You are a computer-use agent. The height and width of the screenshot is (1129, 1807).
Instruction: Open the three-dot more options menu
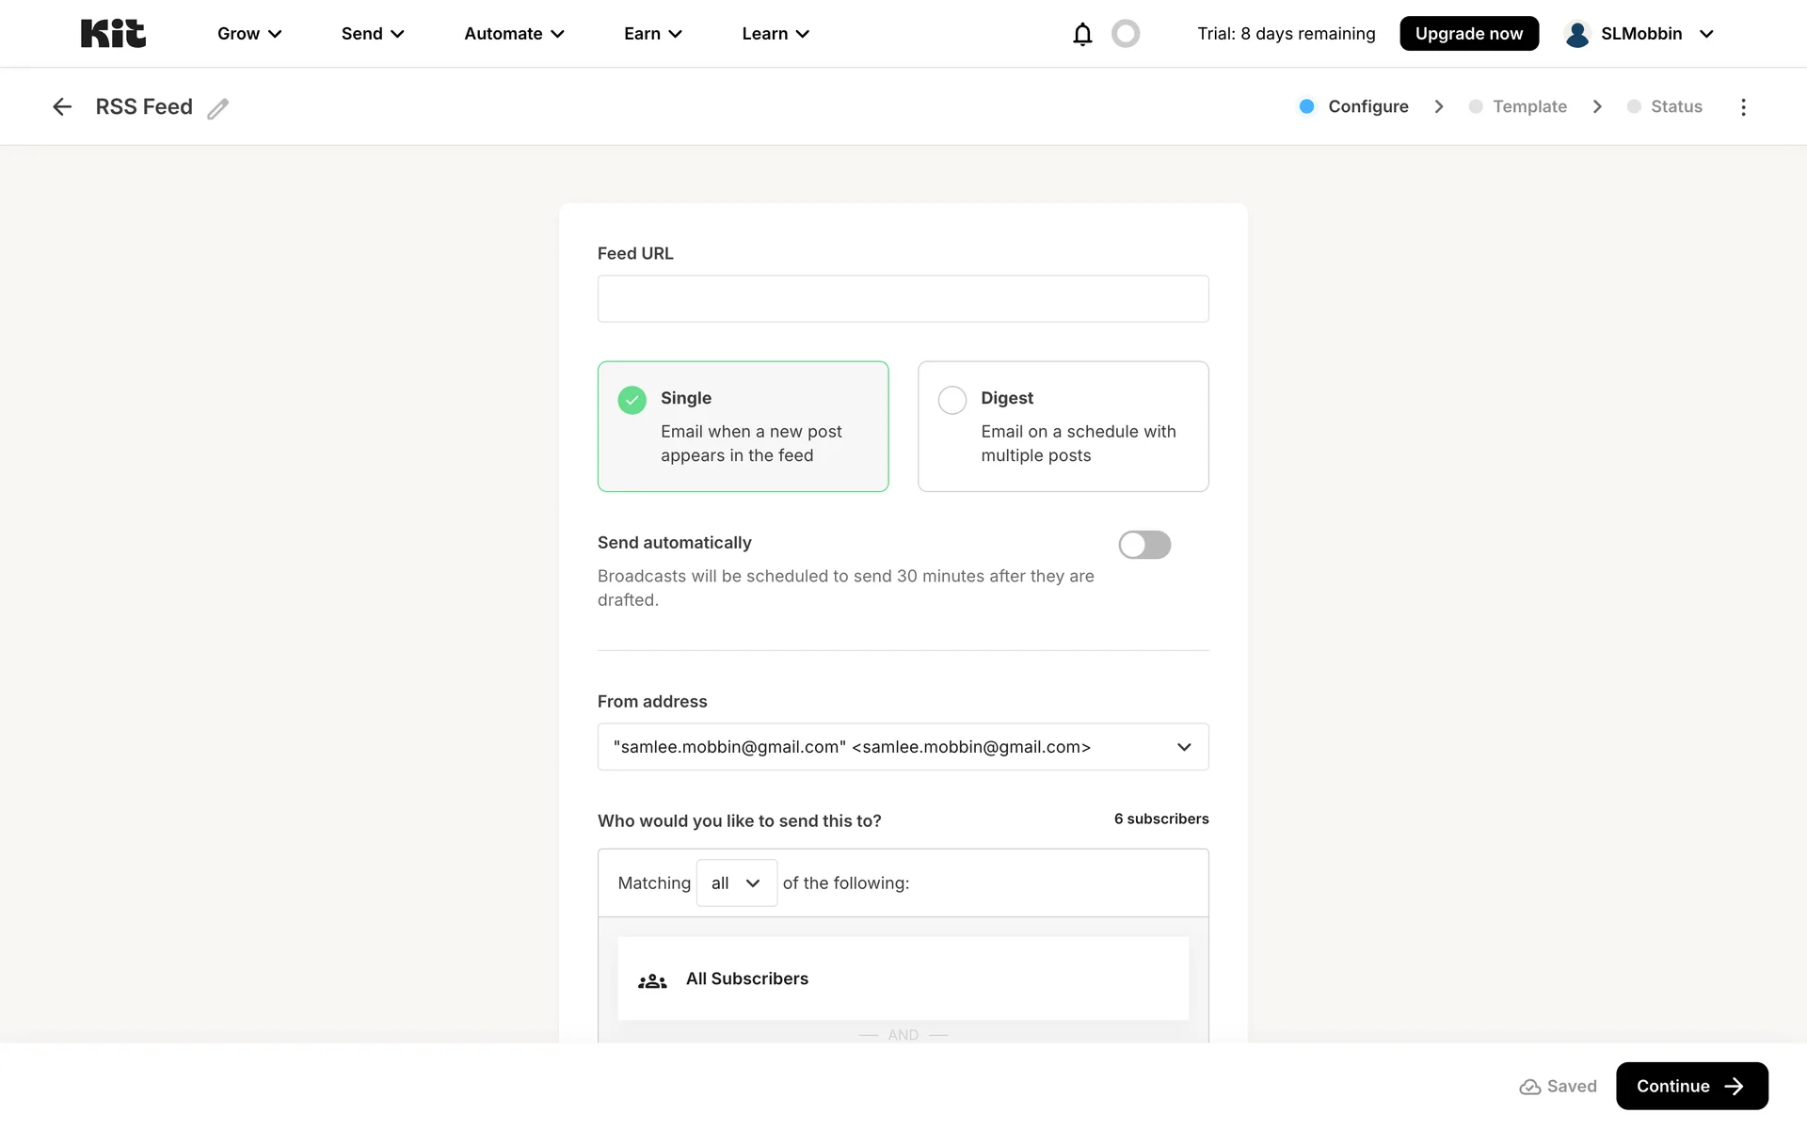pos(1743,107)
